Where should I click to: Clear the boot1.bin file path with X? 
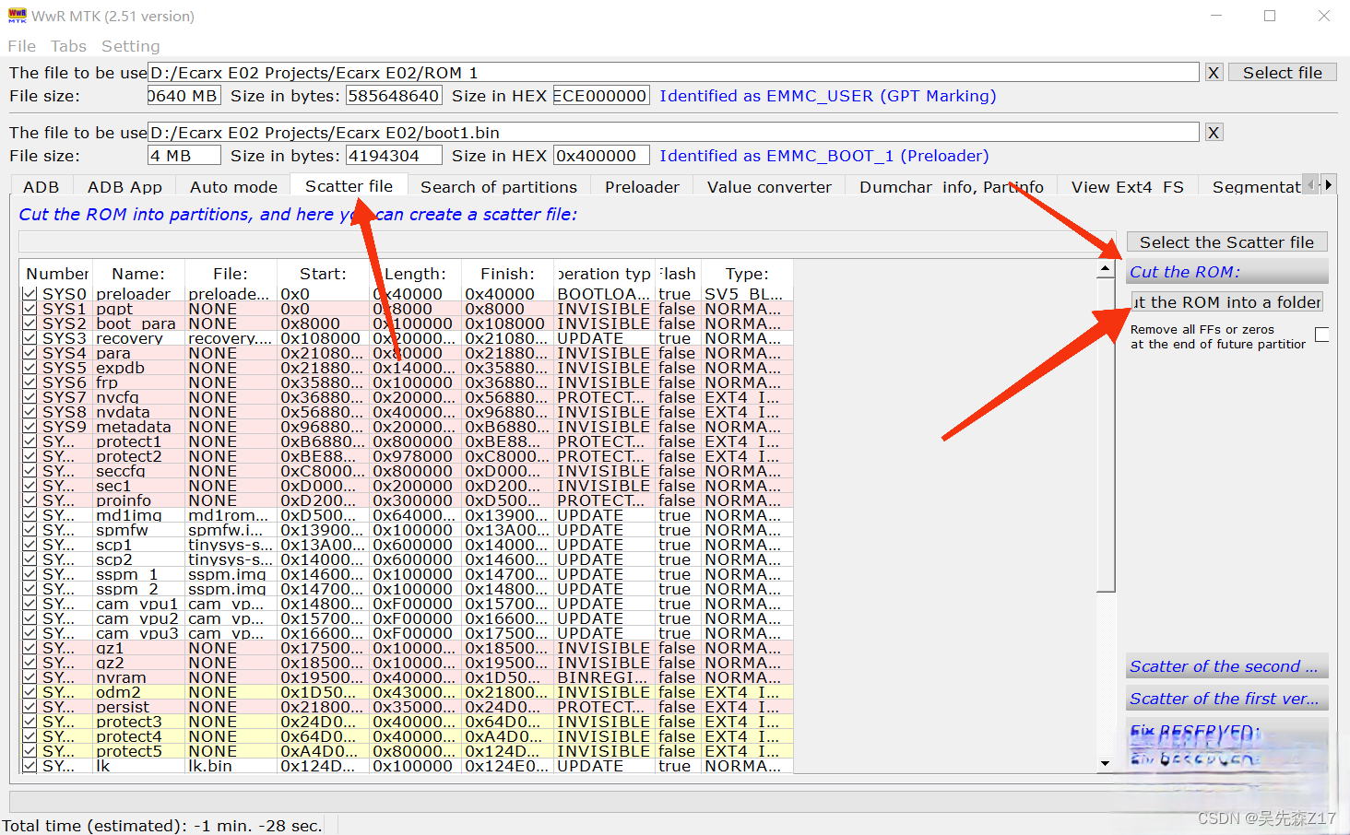tap(1214, 133)
